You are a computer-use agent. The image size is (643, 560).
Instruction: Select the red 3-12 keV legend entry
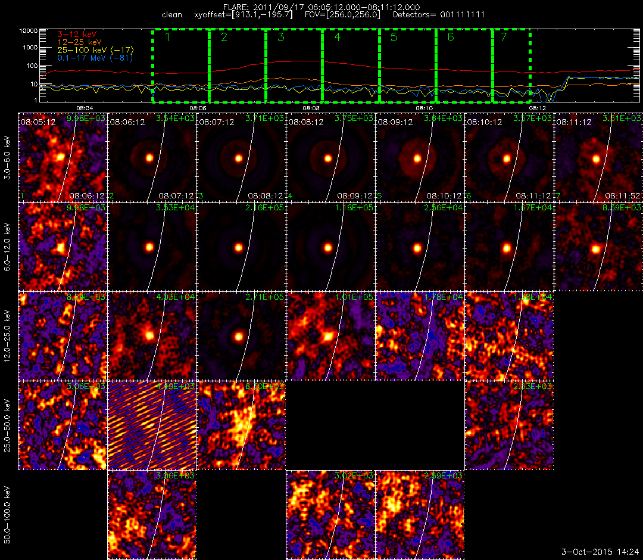click(x=77, y=35)
